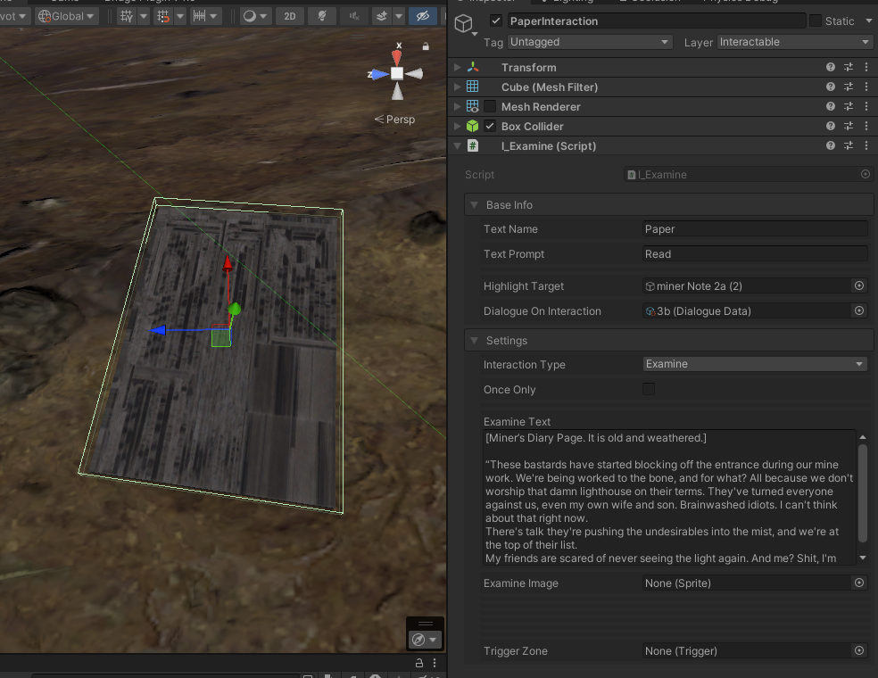This screenshot has width=878, height=678.
Task: Open help for Box Collider
Action: point(831,126)
